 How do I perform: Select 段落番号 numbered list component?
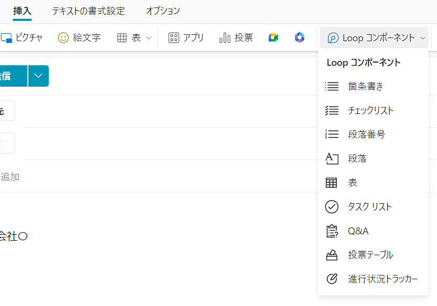[373, 134]
